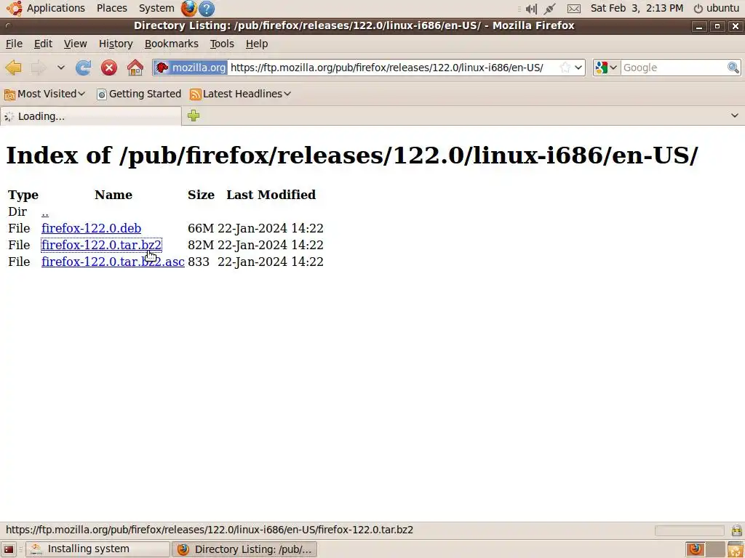The height and width of the screenshot is (558, 745).
Task: Open the parent directory '..' link
Action: coord(44,211)
